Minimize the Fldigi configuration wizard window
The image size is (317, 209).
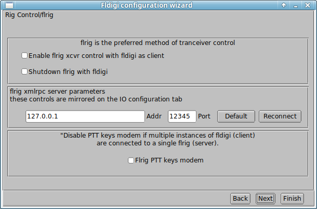point(296,6)
